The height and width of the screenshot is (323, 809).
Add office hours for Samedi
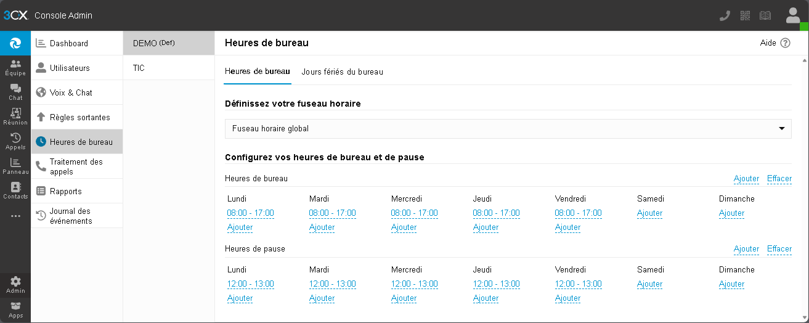pyautogui.click(x=650, y=213)
